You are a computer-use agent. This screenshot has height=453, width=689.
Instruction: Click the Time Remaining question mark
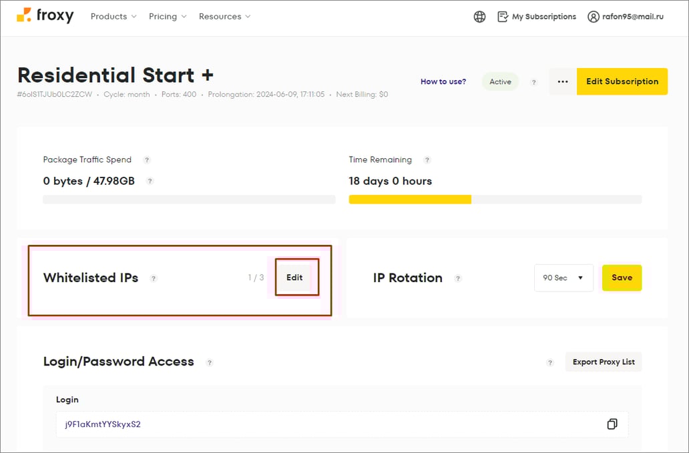pyautogui.click(x=427, y=160)
